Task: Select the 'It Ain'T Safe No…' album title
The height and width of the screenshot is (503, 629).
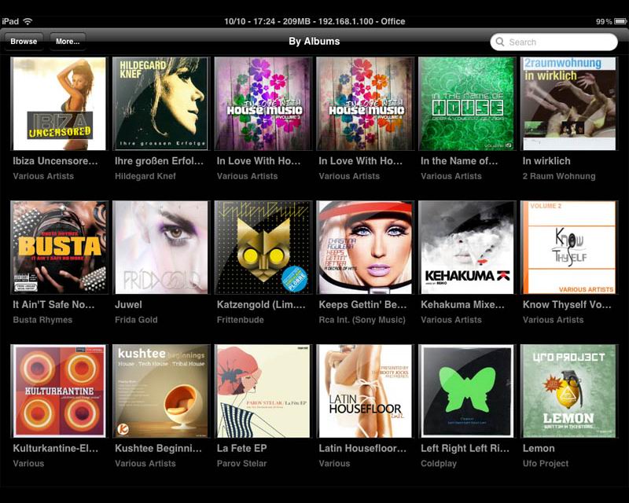Action: 53,304
